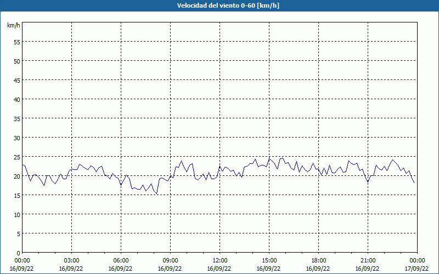The height and width of the screenshot is (274, 439).
Task: Click the y-axis value 0 at the origin
Action: 19,253
